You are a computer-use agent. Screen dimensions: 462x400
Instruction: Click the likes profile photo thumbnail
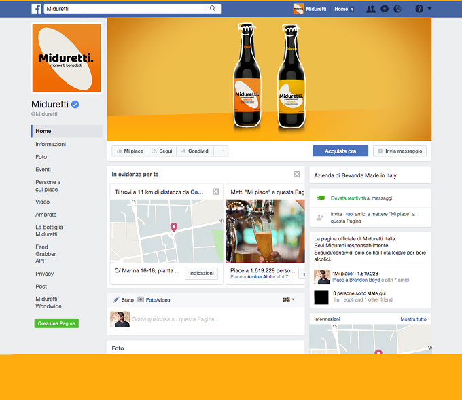(322, 276)
